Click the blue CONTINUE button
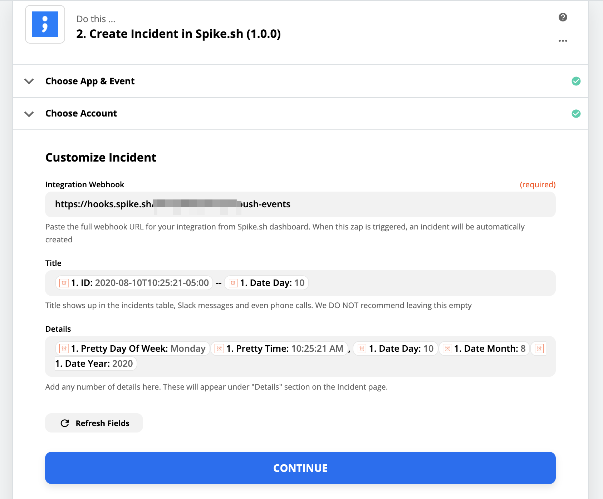 (300, 468)
